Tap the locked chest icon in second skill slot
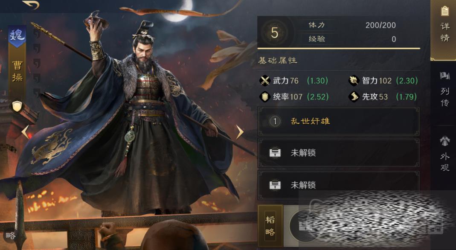The width and height of the screenshot is (456, 250). [275, 153]
